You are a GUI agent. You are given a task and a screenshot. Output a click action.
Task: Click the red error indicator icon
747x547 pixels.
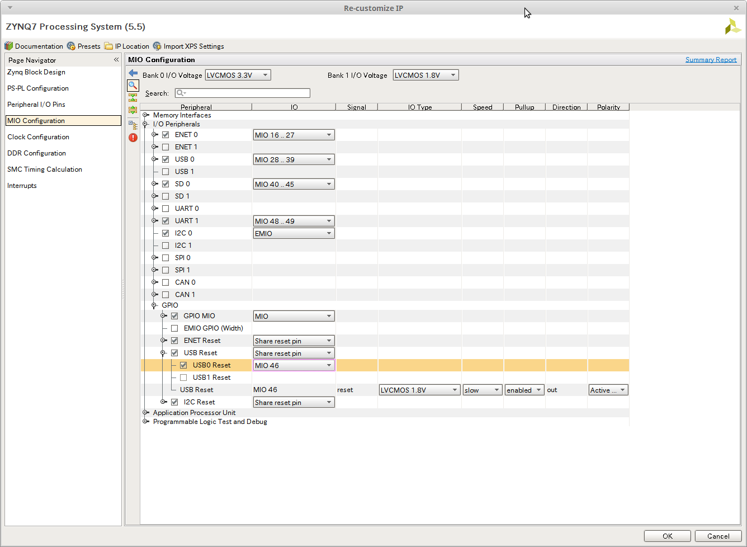133,137
